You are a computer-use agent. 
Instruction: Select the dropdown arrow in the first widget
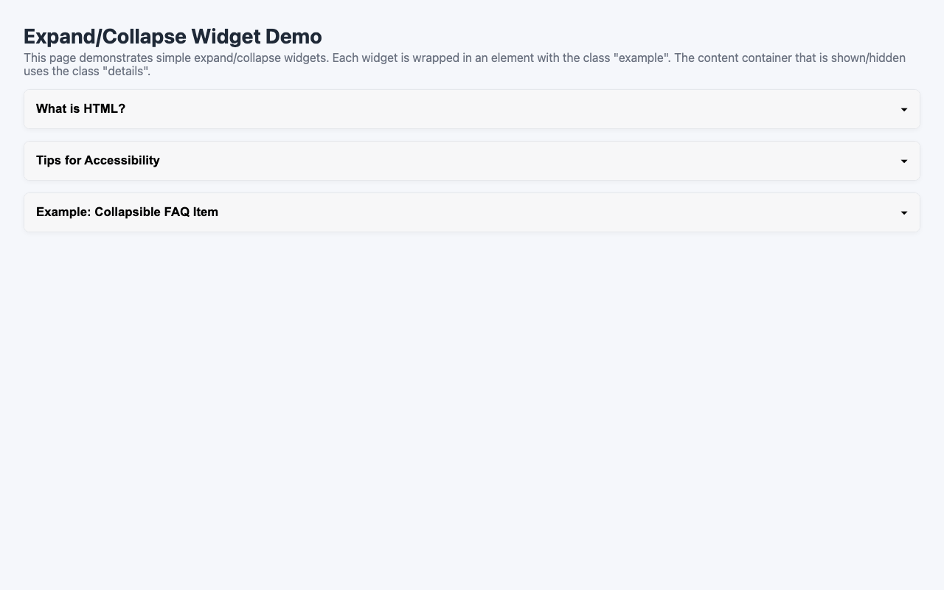coord(904,108)
